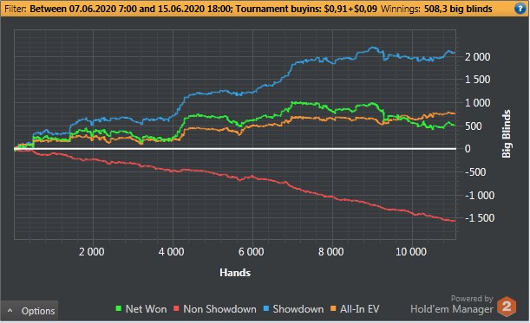Toggle the Non Showdown red legend swatch

[x=176, y=308]
